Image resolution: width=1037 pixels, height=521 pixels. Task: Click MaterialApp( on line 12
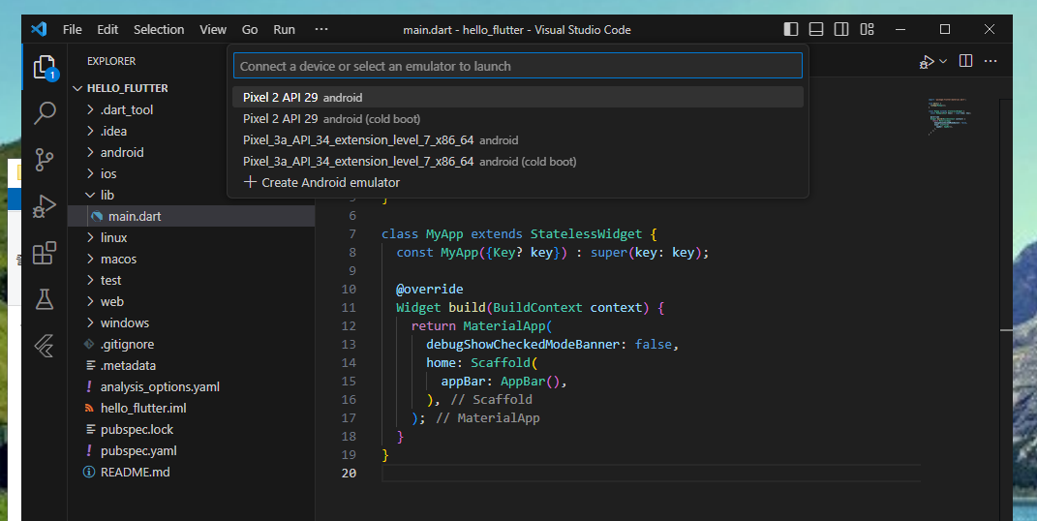507,326
